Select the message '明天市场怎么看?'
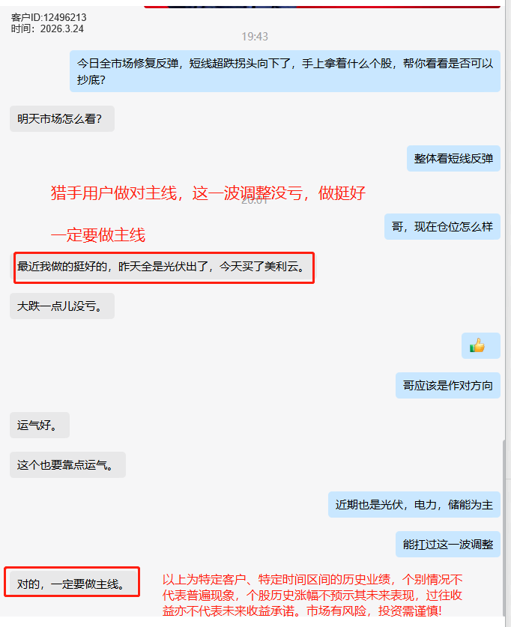 coord(62,119)
